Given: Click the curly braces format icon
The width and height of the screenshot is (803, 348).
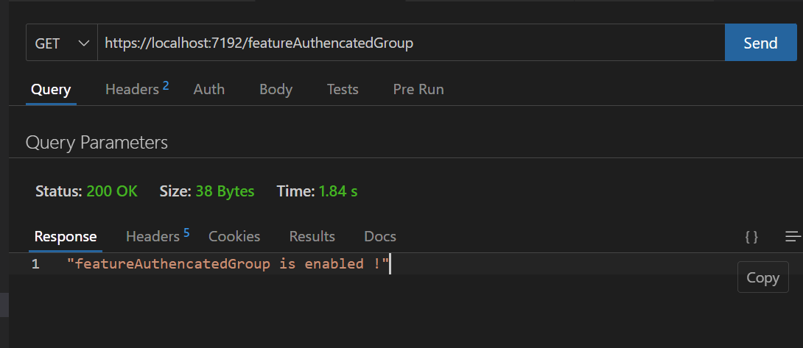Looking at the screenshot, I should [x=751, y=236].
